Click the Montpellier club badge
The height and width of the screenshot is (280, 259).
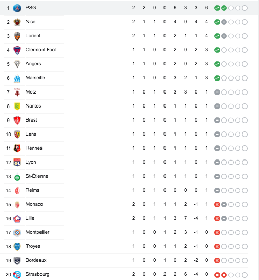pyautogui.click(x=17, y=233)
